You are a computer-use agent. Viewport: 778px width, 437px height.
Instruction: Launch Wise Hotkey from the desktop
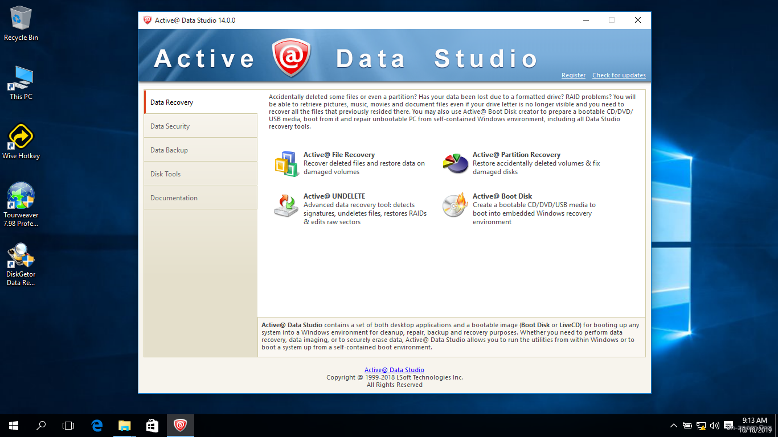(21, 135)
